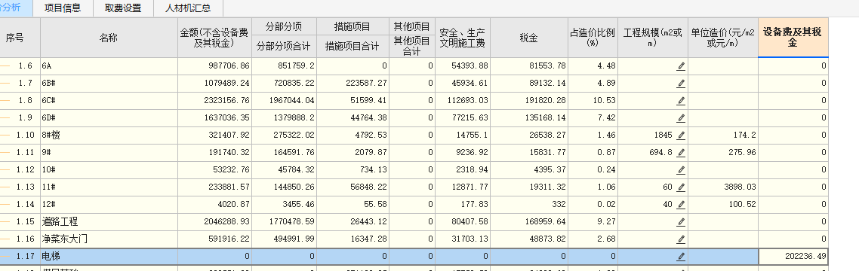This screenshot has height=271, width=859.
Task: Click tax value 332 in row 12#
Action: [559, 205]
